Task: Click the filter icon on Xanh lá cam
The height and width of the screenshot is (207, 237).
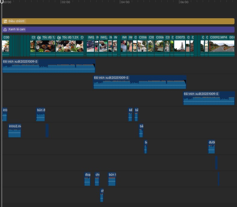Action: pyautogui.click(x=5, y=30)
